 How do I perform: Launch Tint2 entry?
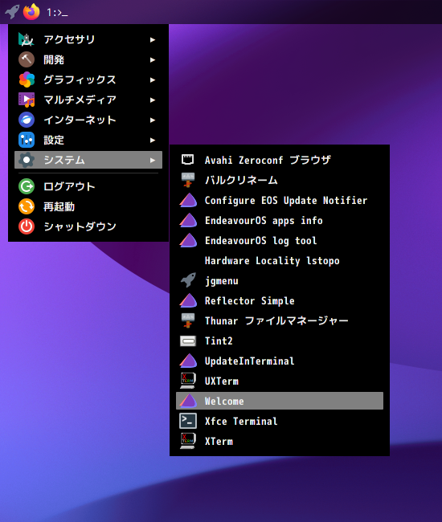point(280,341)
